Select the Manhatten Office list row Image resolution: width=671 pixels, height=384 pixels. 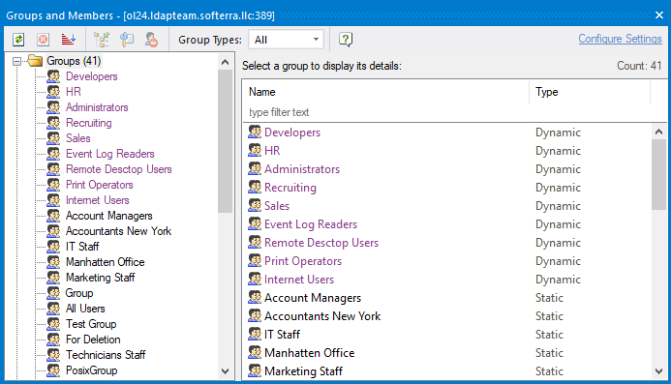[x=448, y=353]
